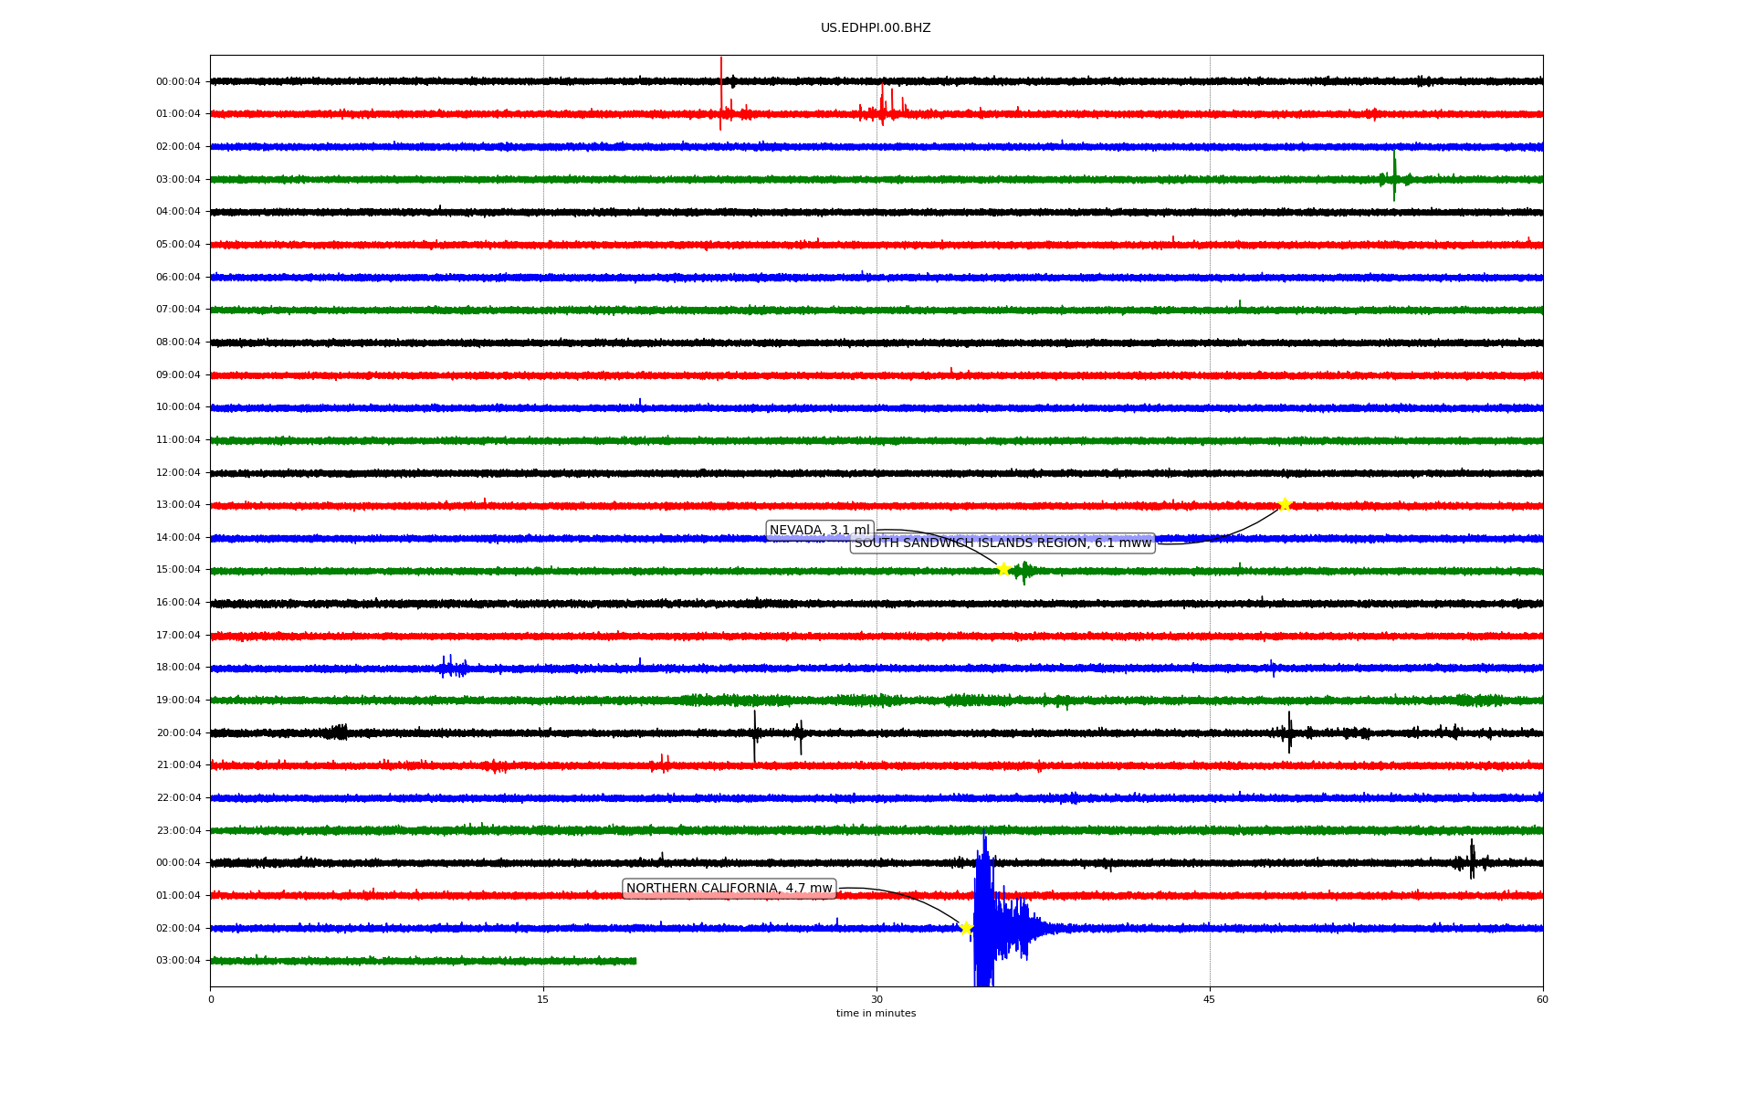Click the 07:00:04 trace time label

[178, 310]
